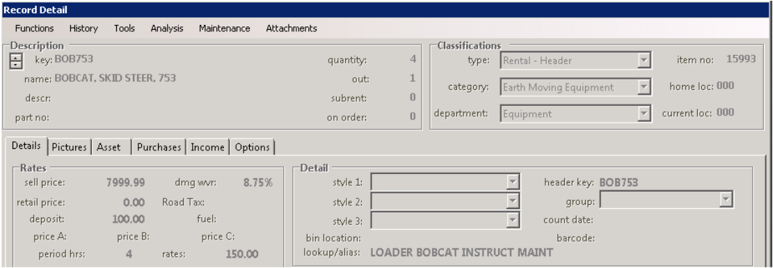Switch to the Pictures tab
This screenshot has width=773, height=268.
point(70,147)
